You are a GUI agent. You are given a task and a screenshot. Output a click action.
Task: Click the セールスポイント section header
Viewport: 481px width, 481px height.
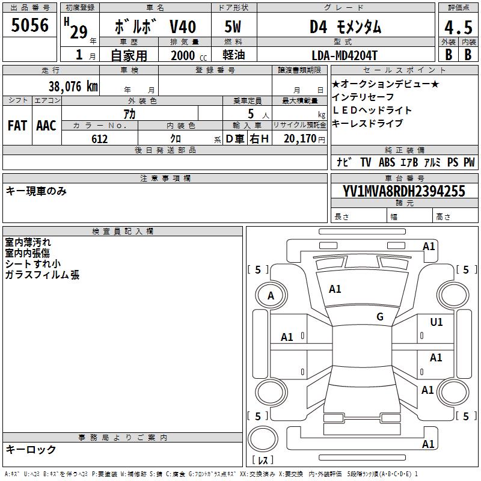(x=404, y=70)
